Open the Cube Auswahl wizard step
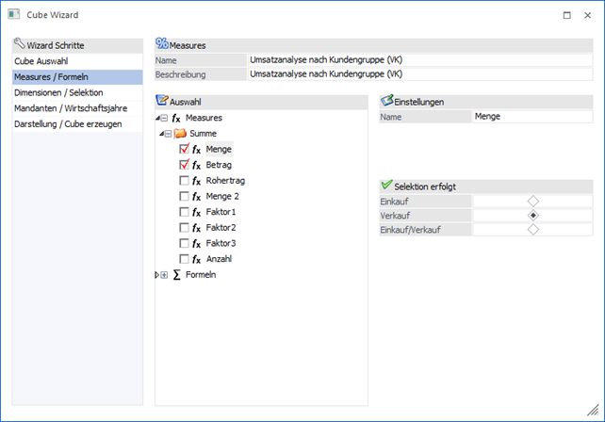 click(41, 61)
